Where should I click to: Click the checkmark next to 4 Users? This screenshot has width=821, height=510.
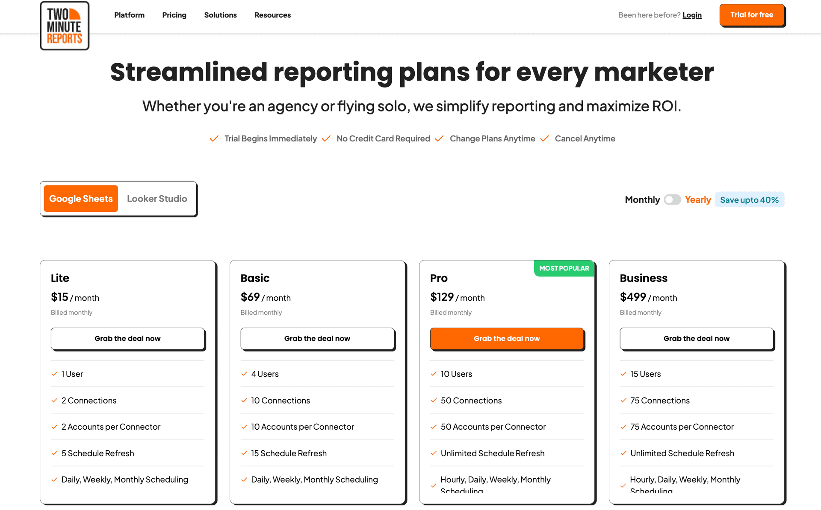pos(244,374)
